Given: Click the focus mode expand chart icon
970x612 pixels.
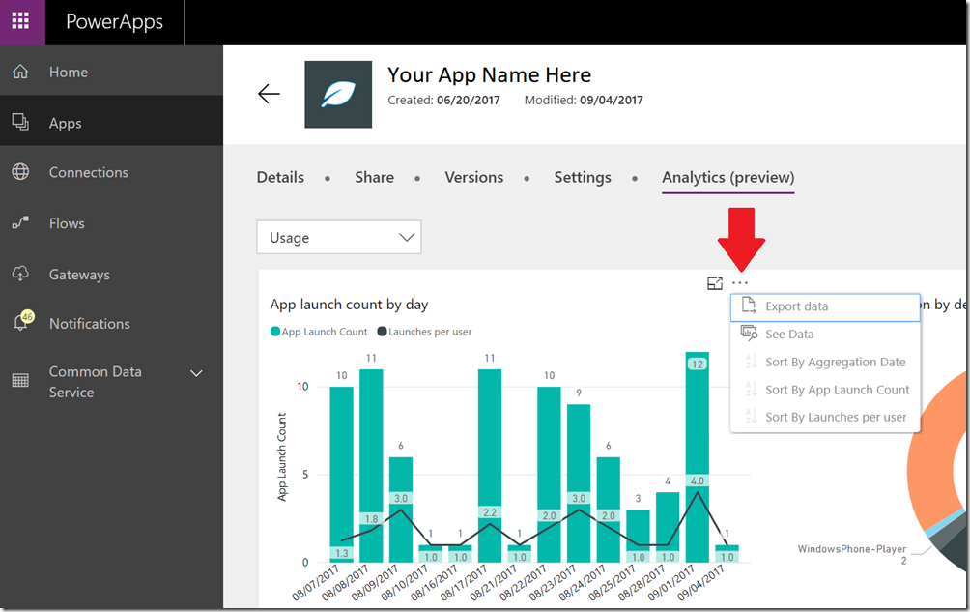Looking at the screenshot, I should (715, 283).
